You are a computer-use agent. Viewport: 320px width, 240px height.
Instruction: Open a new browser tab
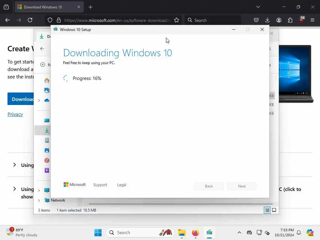(91, 7)
